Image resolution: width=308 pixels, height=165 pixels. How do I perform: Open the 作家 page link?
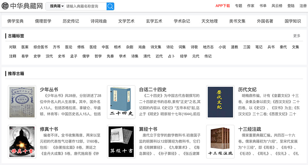tap(251, 6)
